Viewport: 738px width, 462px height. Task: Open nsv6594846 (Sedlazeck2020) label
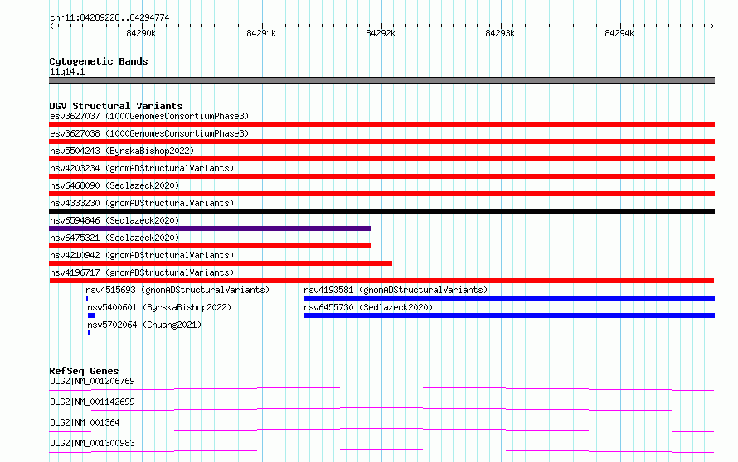pos(114,220)
